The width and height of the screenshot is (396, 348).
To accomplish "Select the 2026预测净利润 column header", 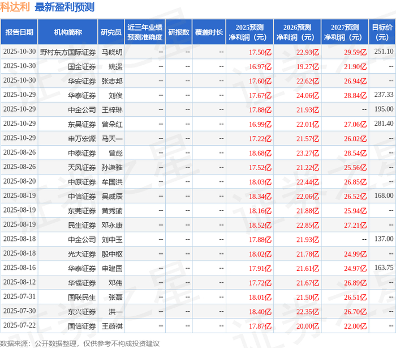I will 297,32.
